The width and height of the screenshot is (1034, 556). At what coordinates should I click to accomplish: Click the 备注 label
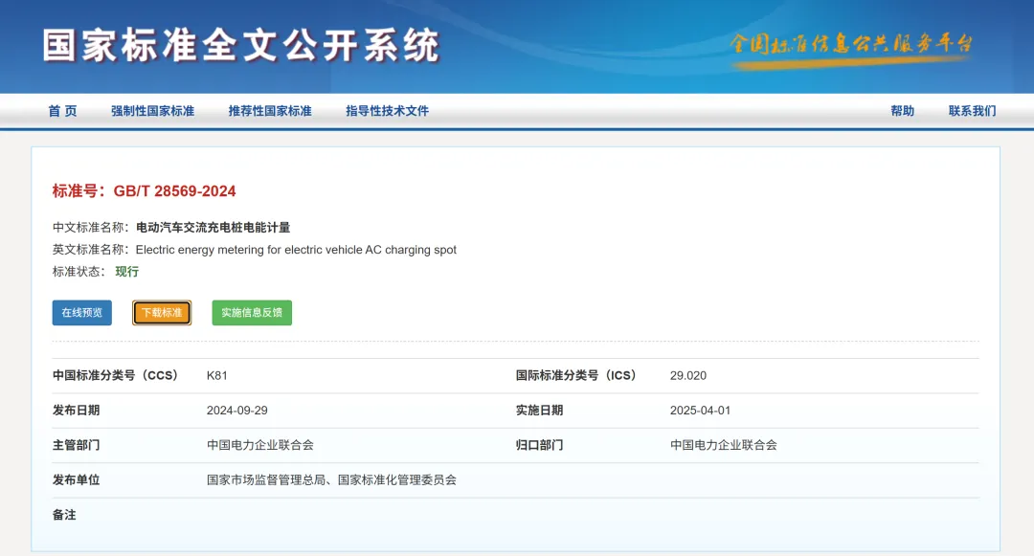64,515
